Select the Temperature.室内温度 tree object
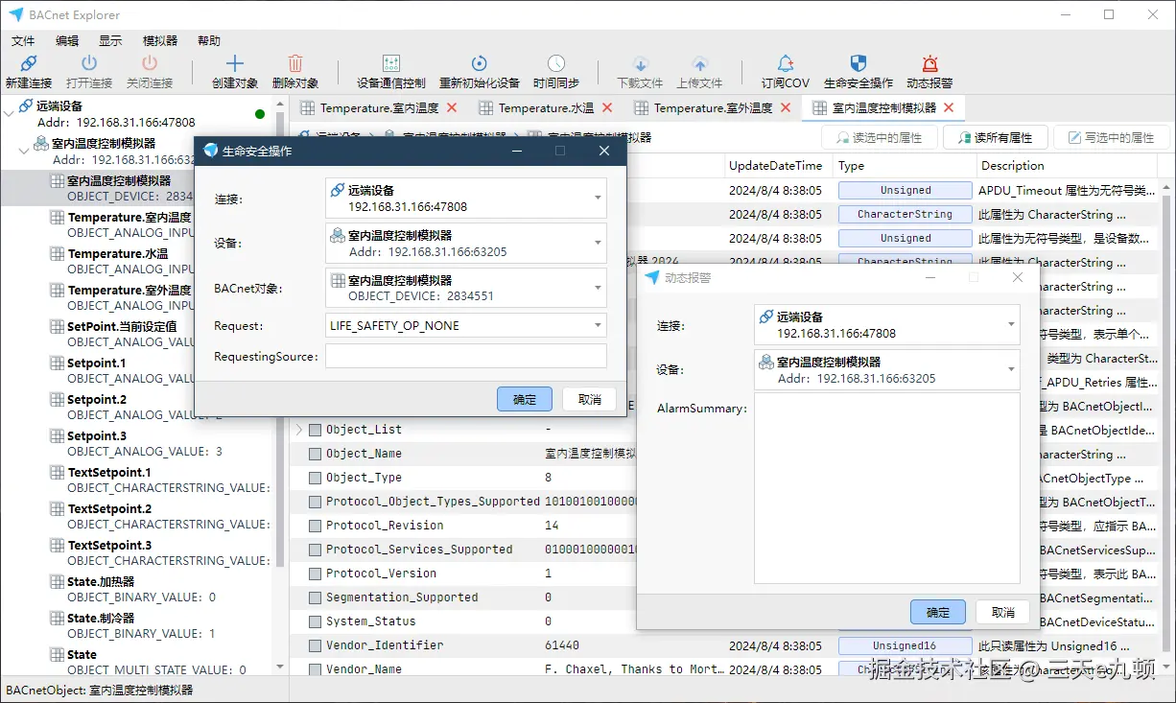The height and width of the screenshot is (703, 1176). [129, 217]
